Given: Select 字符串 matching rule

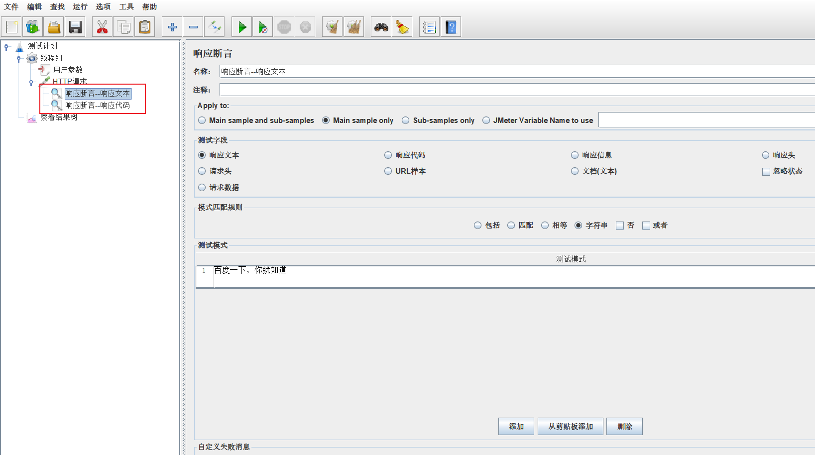Looking at the screenshot, I should click(591, 226).
